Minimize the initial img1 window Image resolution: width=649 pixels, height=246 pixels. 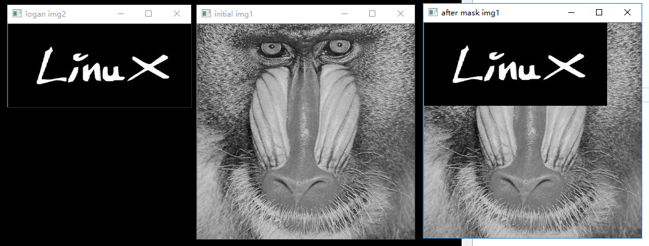(345, 14)
